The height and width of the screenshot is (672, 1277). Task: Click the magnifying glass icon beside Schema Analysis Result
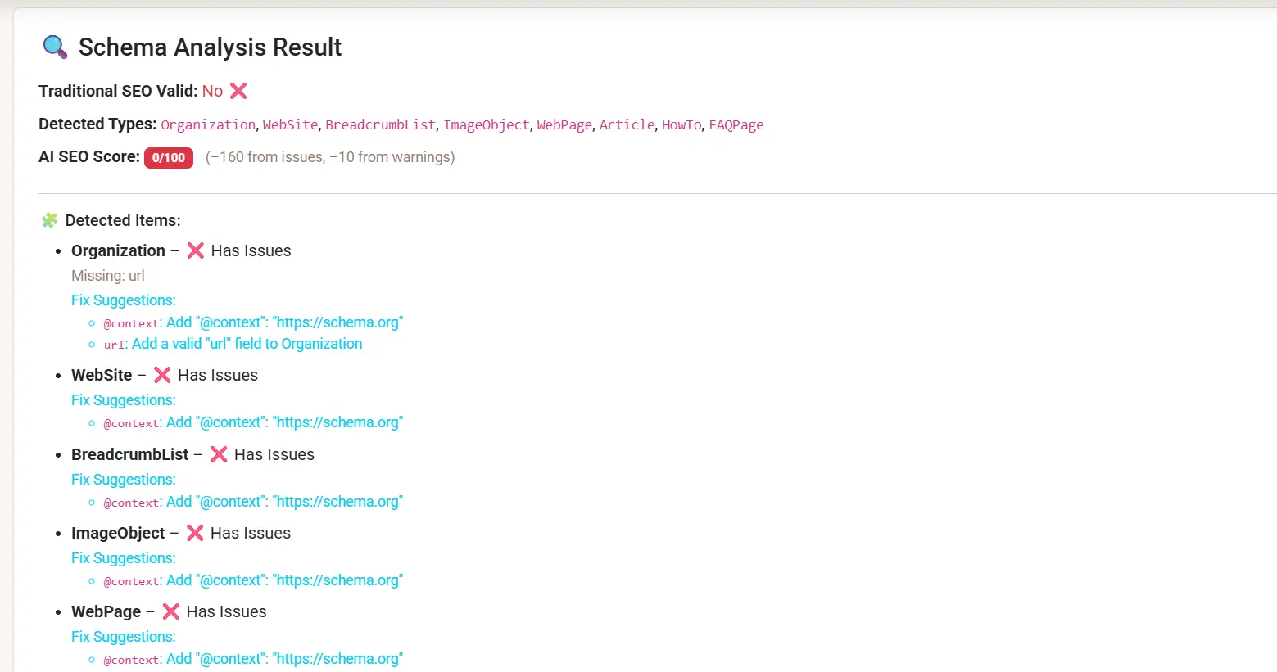(55, 47)
